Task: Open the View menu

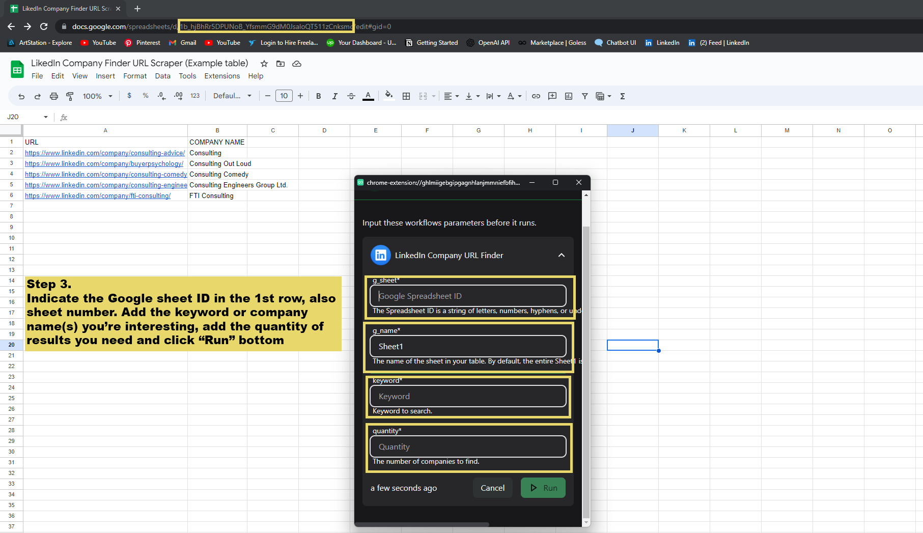Action: point(80,76)
